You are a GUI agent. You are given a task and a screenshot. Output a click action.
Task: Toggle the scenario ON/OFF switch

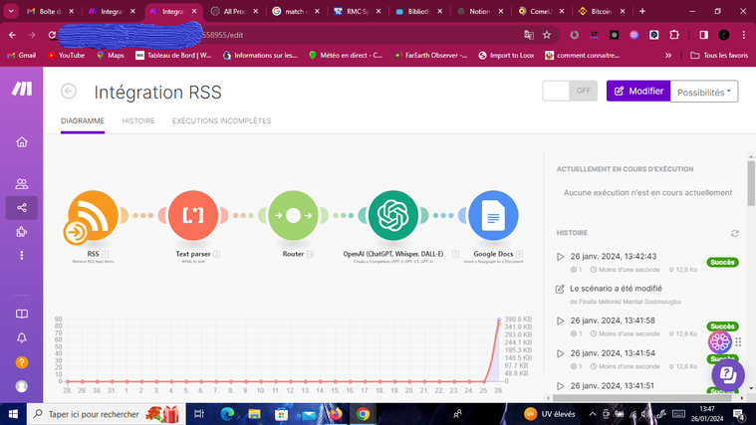point(570,91)
